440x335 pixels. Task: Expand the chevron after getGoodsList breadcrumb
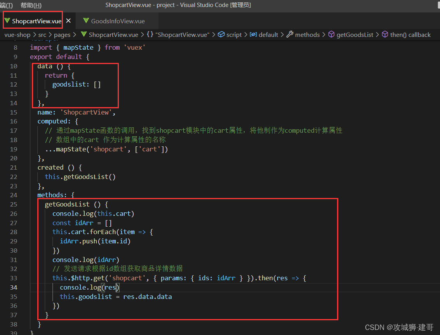click(x=377, y=35)
